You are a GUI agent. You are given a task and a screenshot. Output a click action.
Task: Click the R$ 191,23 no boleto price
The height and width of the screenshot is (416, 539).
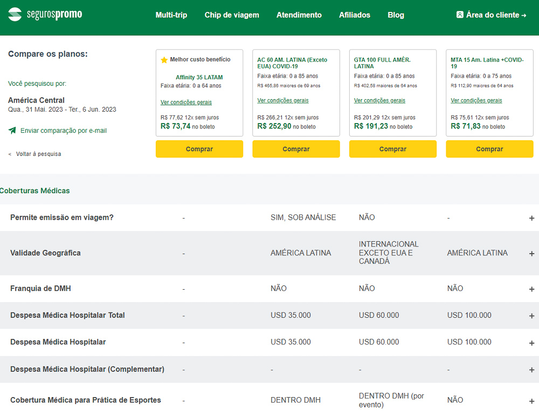pos(383,126)
